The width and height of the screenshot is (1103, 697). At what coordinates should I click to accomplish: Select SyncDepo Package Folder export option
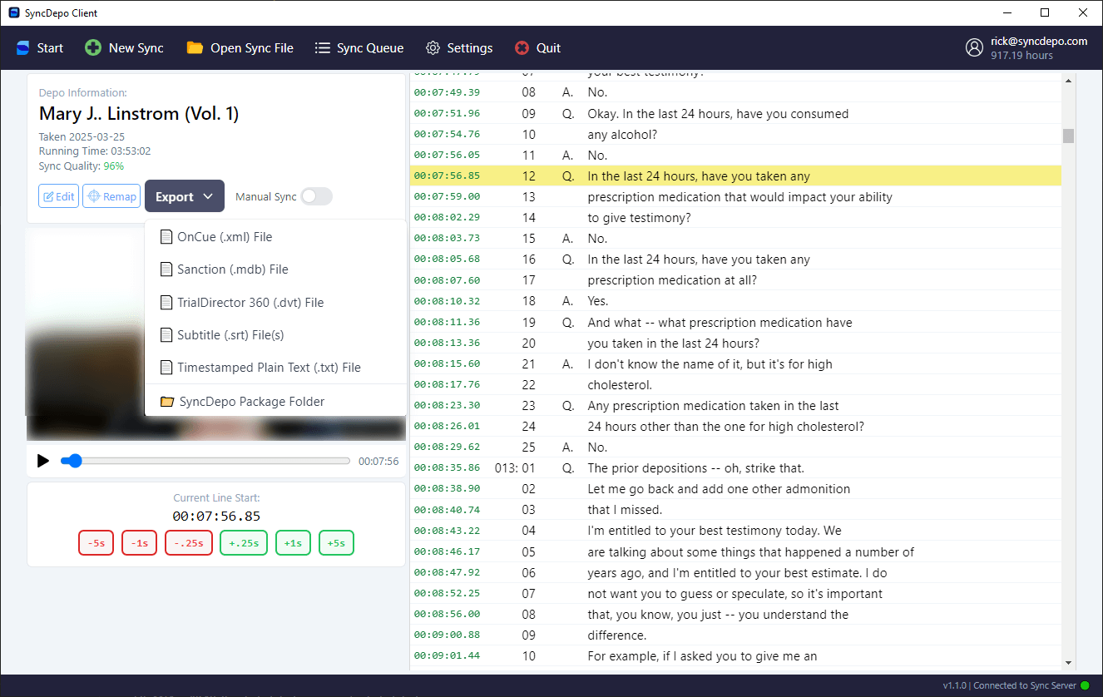(251, 402)
